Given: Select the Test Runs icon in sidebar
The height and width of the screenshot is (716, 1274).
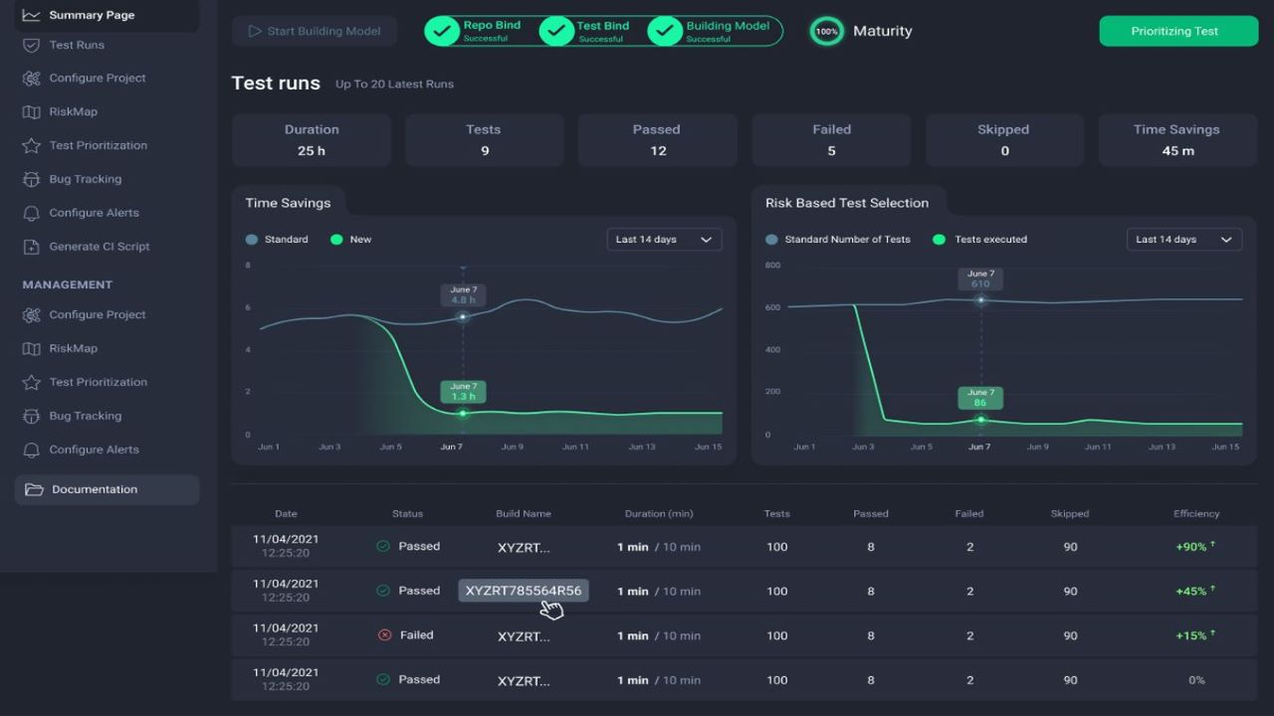Looking at the screenshot, I should coord(33,45).
